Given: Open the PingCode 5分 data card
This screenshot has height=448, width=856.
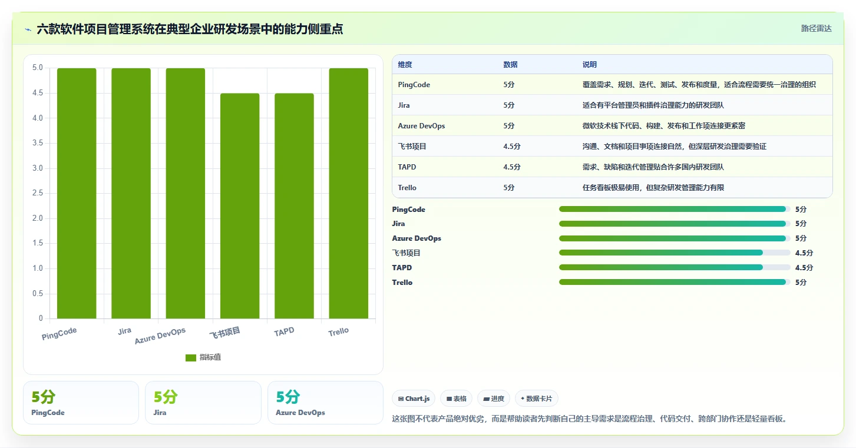Looking at the screenshot, I should tap(81, 403).
